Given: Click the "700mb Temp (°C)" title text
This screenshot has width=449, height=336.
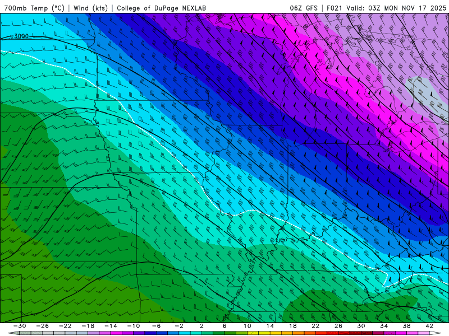Looking at the screenshot, I should (x=34, y=8).
